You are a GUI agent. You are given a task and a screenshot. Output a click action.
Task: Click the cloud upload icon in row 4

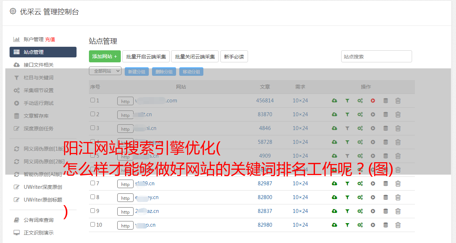tap(334, 142)
